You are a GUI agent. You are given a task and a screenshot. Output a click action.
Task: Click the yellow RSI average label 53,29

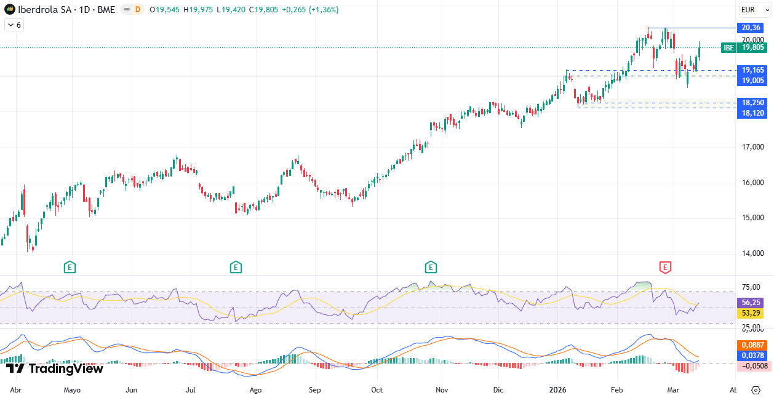click(x=752, y=313)
